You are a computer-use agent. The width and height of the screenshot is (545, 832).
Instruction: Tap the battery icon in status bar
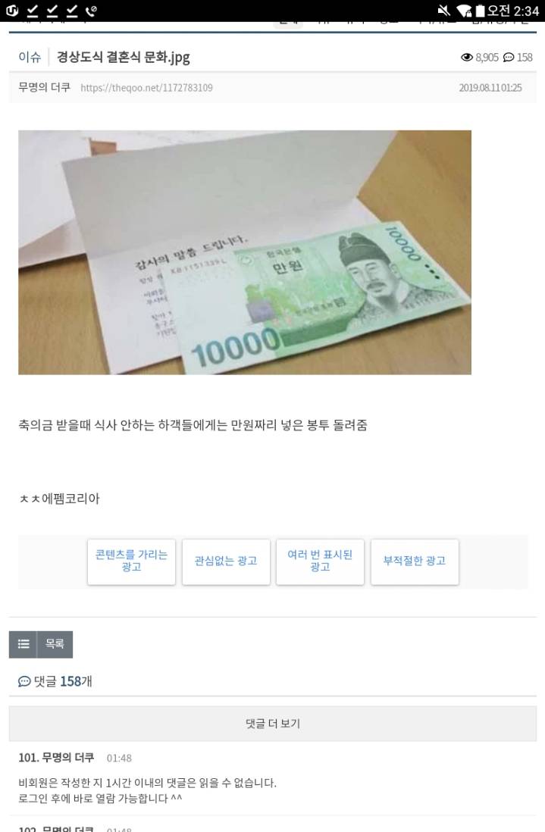coord(480,11)
